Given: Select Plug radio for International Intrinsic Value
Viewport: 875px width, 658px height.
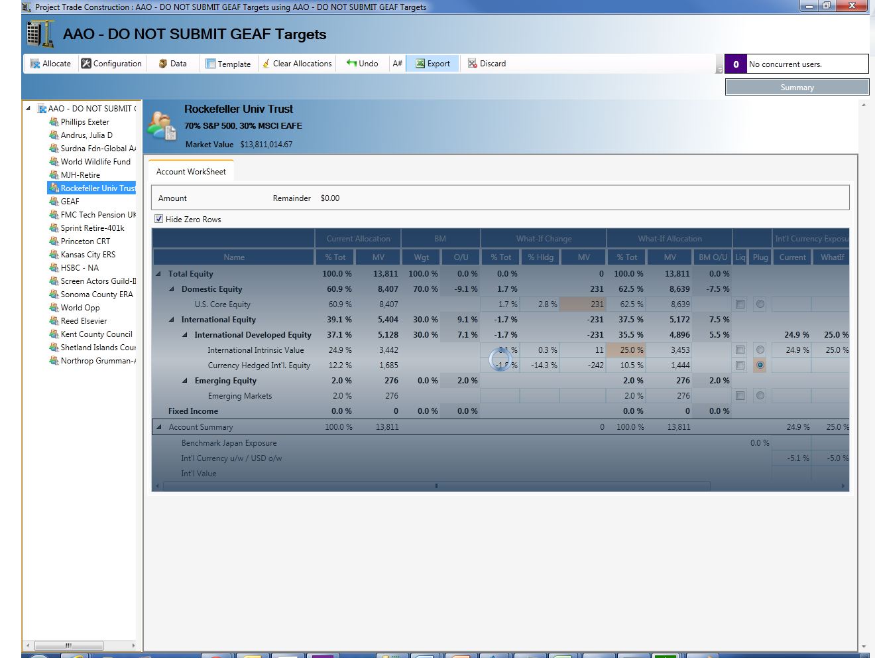Looking at the screenshot, I should pos(760,350).
